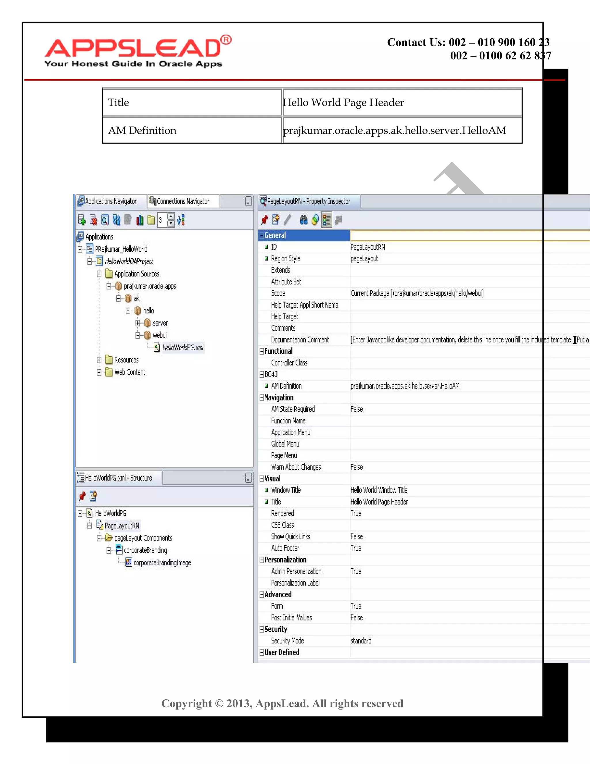This screenshot has width=590, height=764.
Task: Click the Documentation Comment property value
Action: tap(470, 340)
